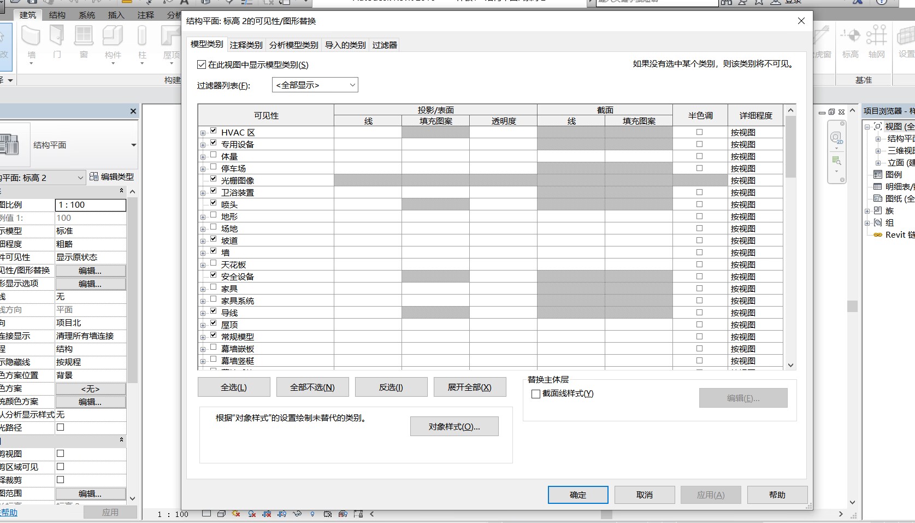Screen dimensions: 915x523
Task: Open the 过滤器列表 dropdown
Action: click(x=315, y=85)
